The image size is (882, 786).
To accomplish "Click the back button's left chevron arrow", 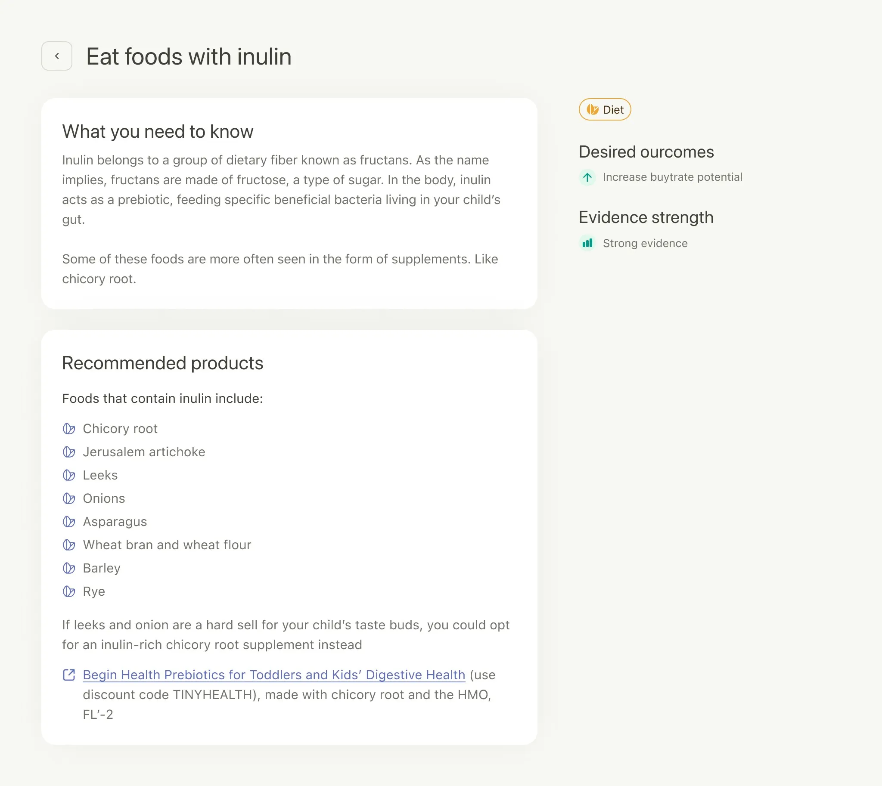I will coord(56,56).
